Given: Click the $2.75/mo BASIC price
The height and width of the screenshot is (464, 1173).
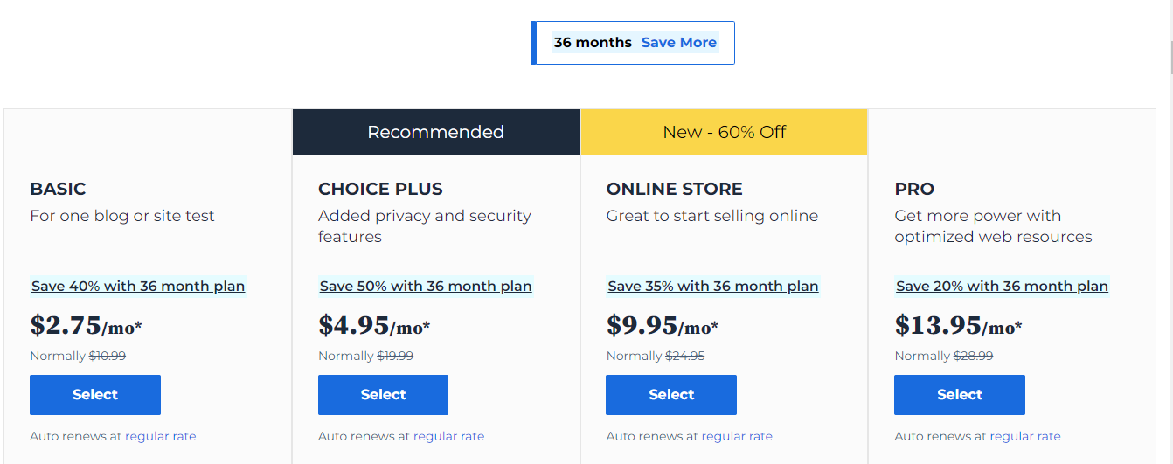Looking at the screenshot, I should coord(86,326).
